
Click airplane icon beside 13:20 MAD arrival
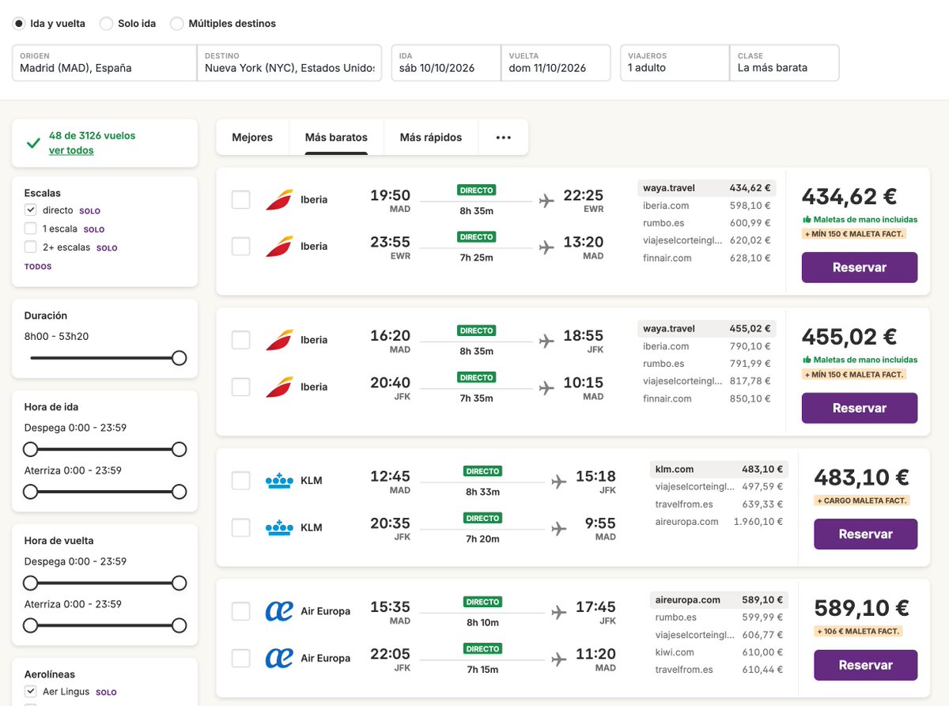click(x=546, y=247)
